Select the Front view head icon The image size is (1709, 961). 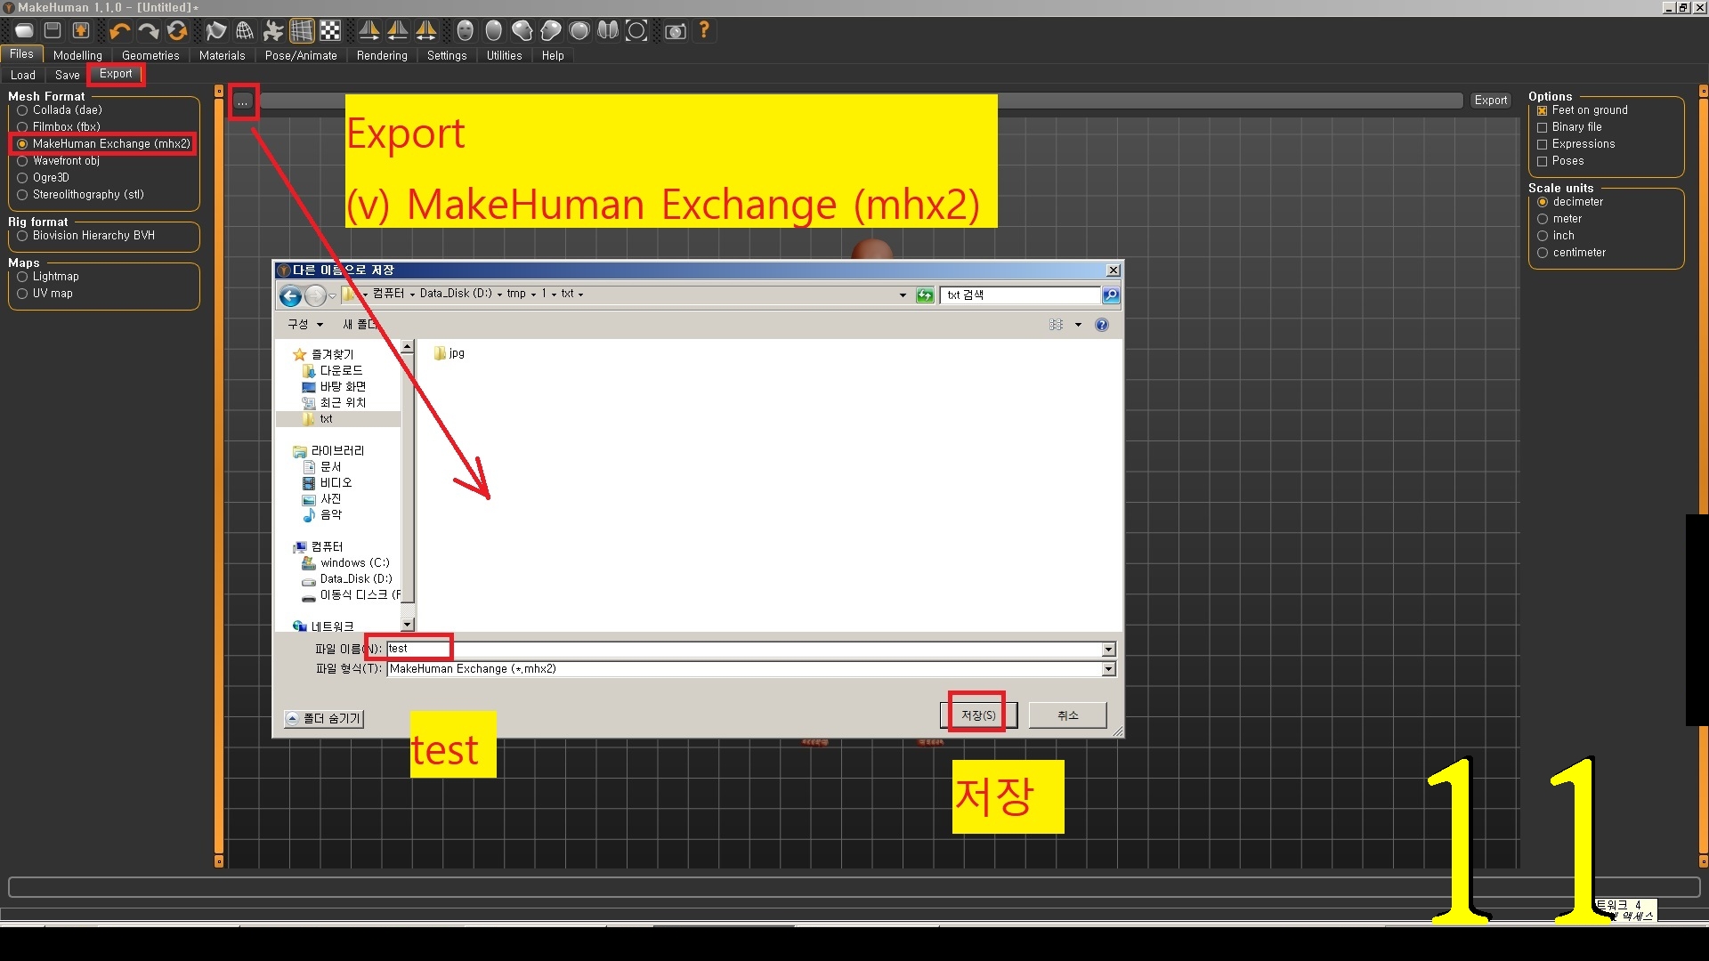466,31
